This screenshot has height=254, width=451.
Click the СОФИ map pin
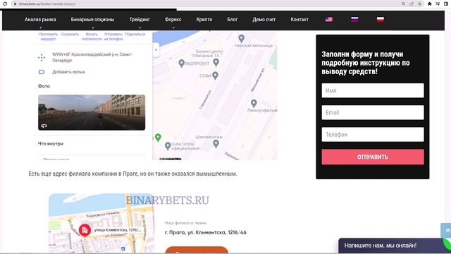coord(215,75)
